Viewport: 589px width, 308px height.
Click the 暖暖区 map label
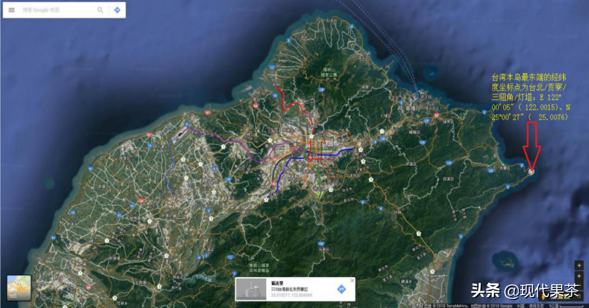coord(414,132)
